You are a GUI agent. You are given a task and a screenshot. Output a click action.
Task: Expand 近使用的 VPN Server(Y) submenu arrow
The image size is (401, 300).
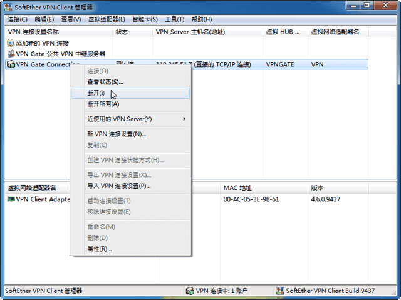[184, 119]
